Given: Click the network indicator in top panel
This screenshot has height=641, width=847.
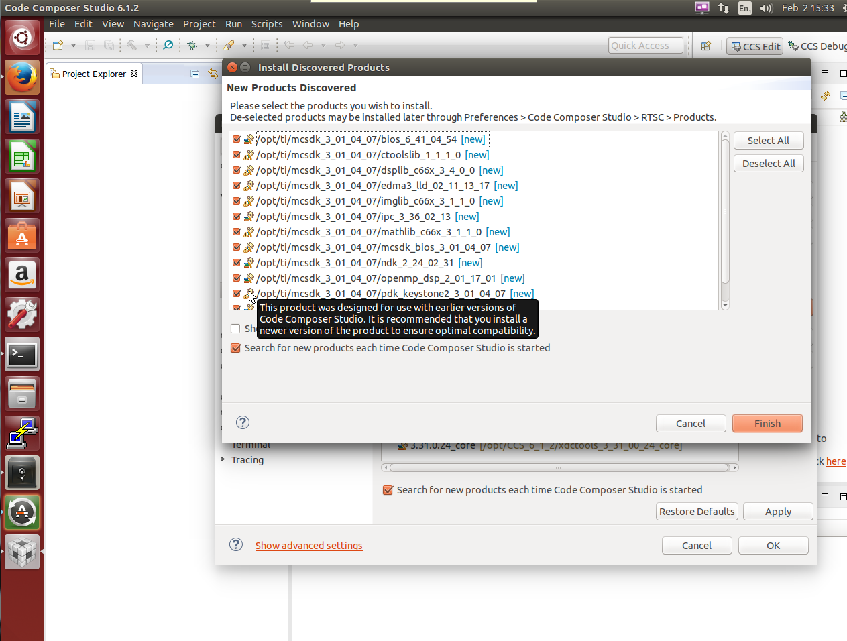Looking at the screenshot, I should point(723,8).
